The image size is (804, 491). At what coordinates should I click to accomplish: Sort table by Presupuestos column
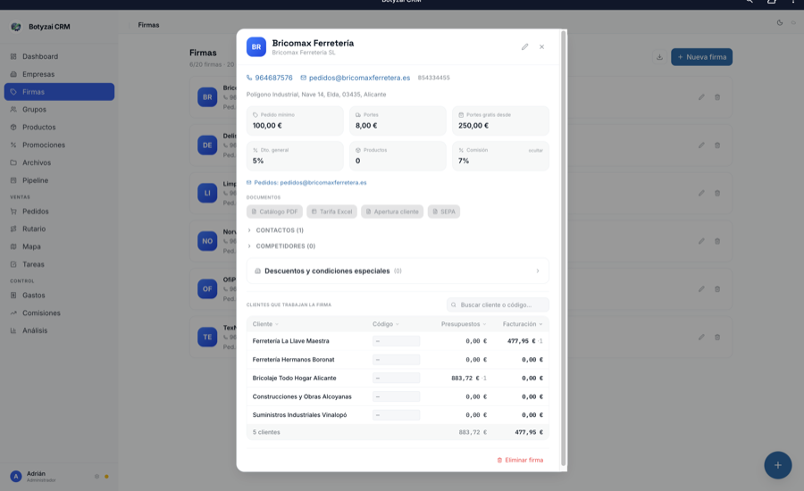point(464,324)
